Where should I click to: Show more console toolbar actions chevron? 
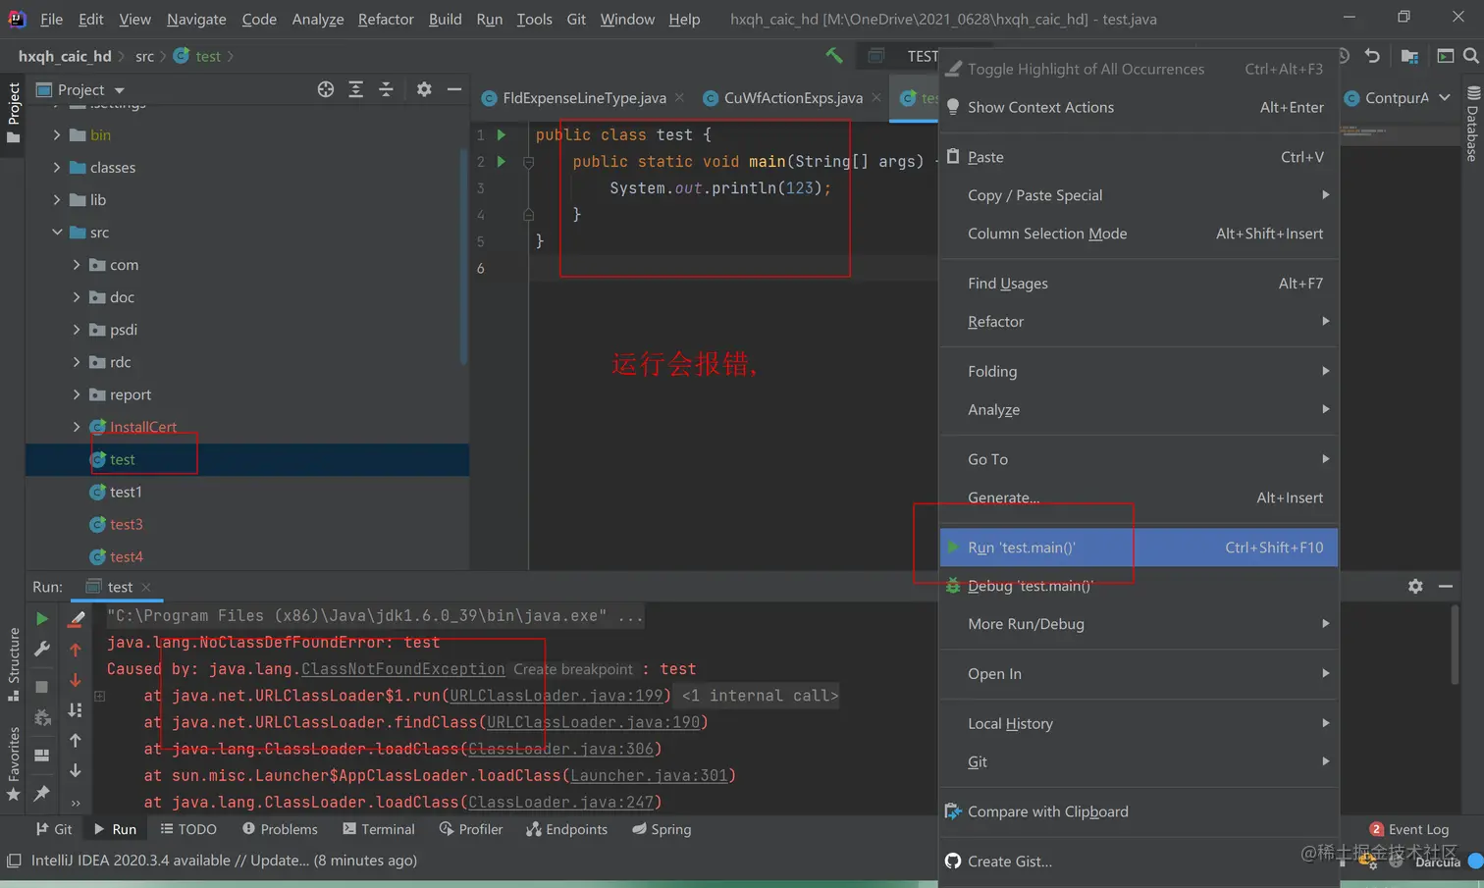tap(76, 803)
